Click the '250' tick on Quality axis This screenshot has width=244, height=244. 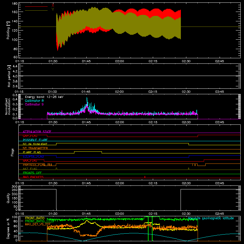coord(15,190)
